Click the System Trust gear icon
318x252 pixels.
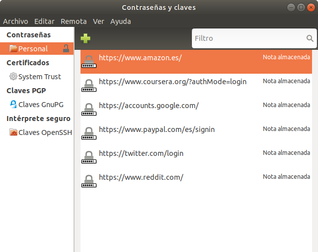point(13,77)
